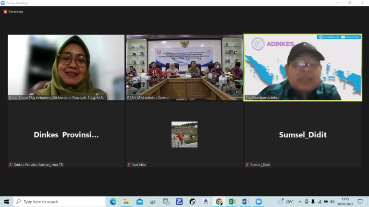This screenshot has height=207, width=369.
Task: Open the notification center icon
Action: (x=360, y=202)
